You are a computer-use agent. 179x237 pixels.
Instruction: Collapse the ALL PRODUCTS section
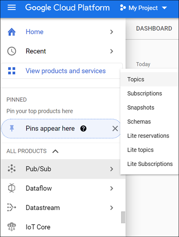pyautogui.click(x=55, y=151)
